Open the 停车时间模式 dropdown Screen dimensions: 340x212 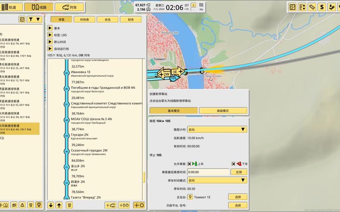tap(217, 180)
